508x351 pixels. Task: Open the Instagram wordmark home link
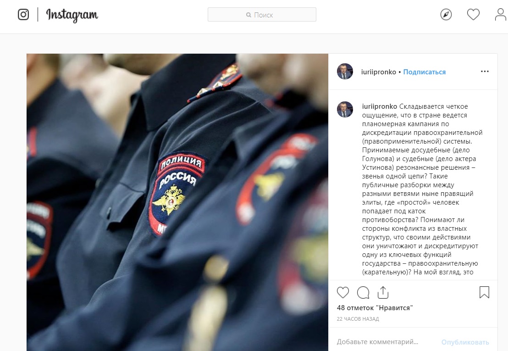pos(72,15)
